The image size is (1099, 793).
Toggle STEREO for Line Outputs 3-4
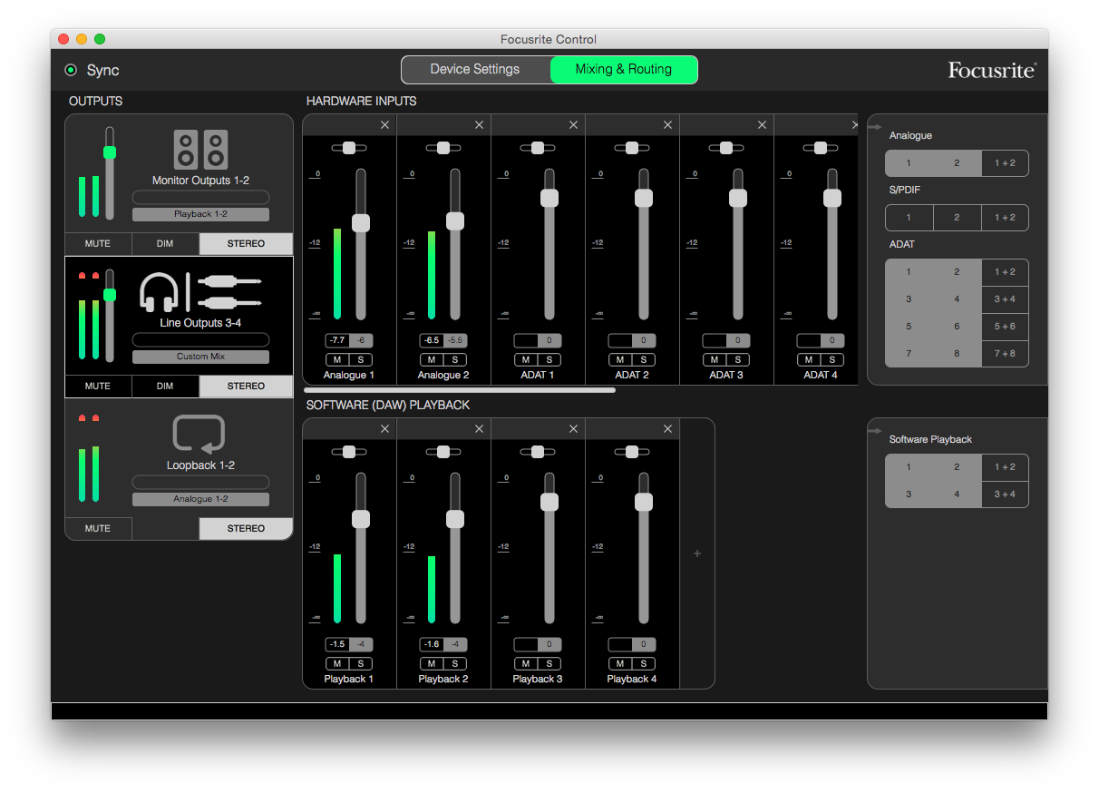[x=246, y=386]
